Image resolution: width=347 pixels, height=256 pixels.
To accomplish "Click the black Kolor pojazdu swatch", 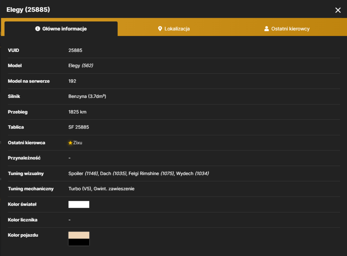I will tap(79, 242).
